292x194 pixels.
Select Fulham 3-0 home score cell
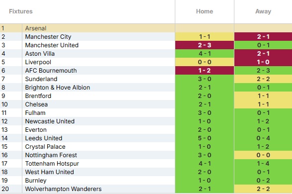tap(205, 112)
